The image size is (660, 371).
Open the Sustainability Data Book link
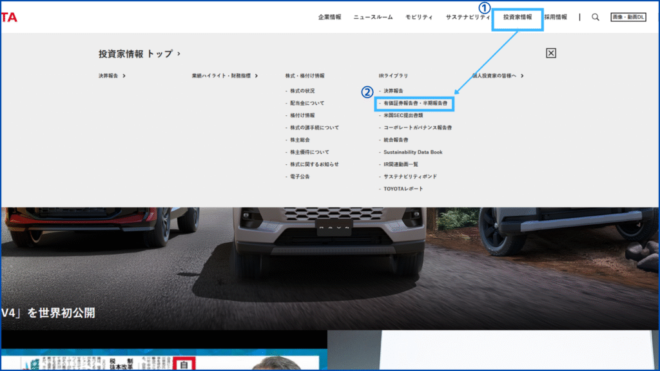(413, 152)
